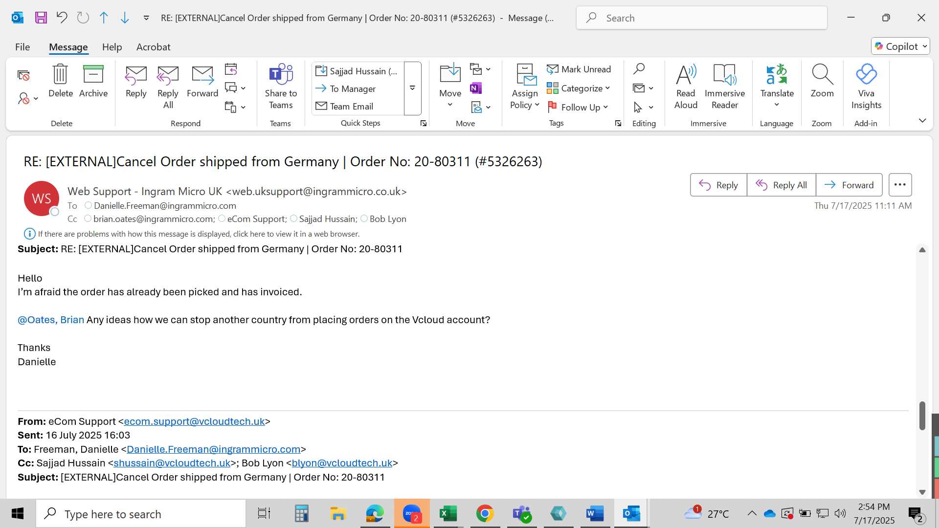939x528 pixels.
Task: Open the Help tab
Action: (112, 47)
